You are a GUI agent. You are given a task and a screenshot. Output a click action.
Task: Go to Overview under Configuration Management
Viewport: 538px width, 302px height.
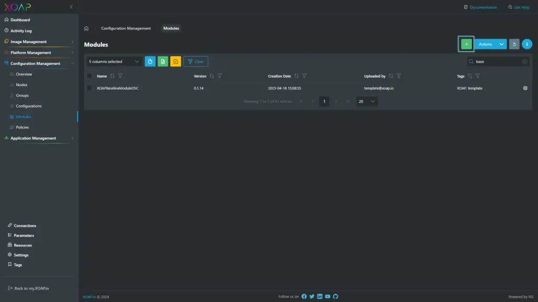point(24,74)
